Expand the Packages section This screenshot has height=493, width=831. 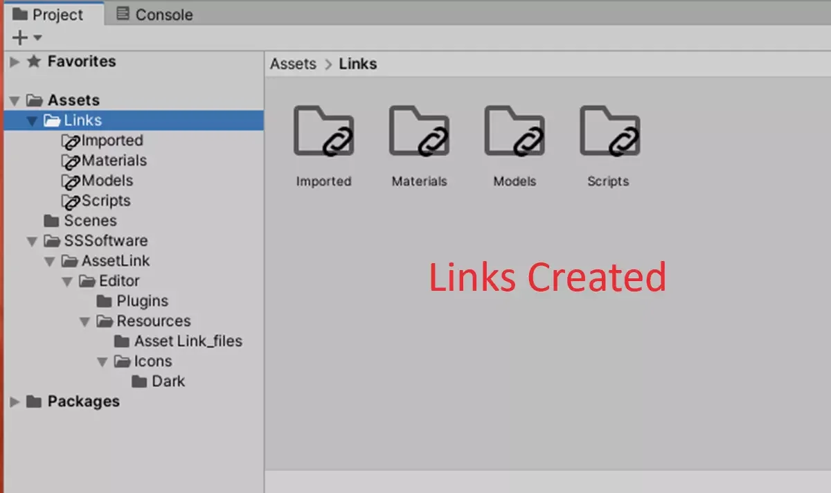point(15,402)
